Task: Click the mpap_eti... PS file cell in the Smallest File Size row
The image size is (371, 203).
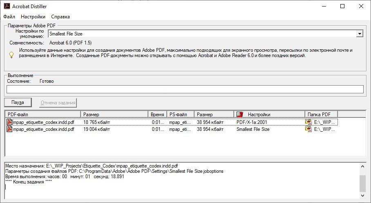Action: coord(180,129)
